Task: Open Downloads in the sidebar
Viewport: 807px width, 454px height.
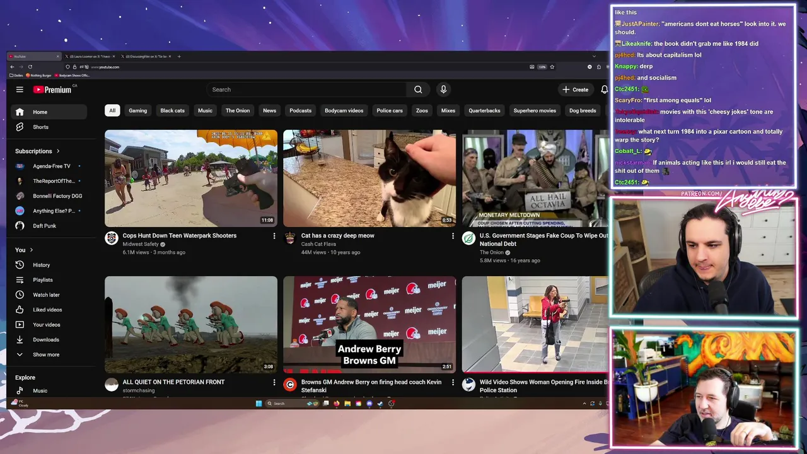Action: (49, 339)
